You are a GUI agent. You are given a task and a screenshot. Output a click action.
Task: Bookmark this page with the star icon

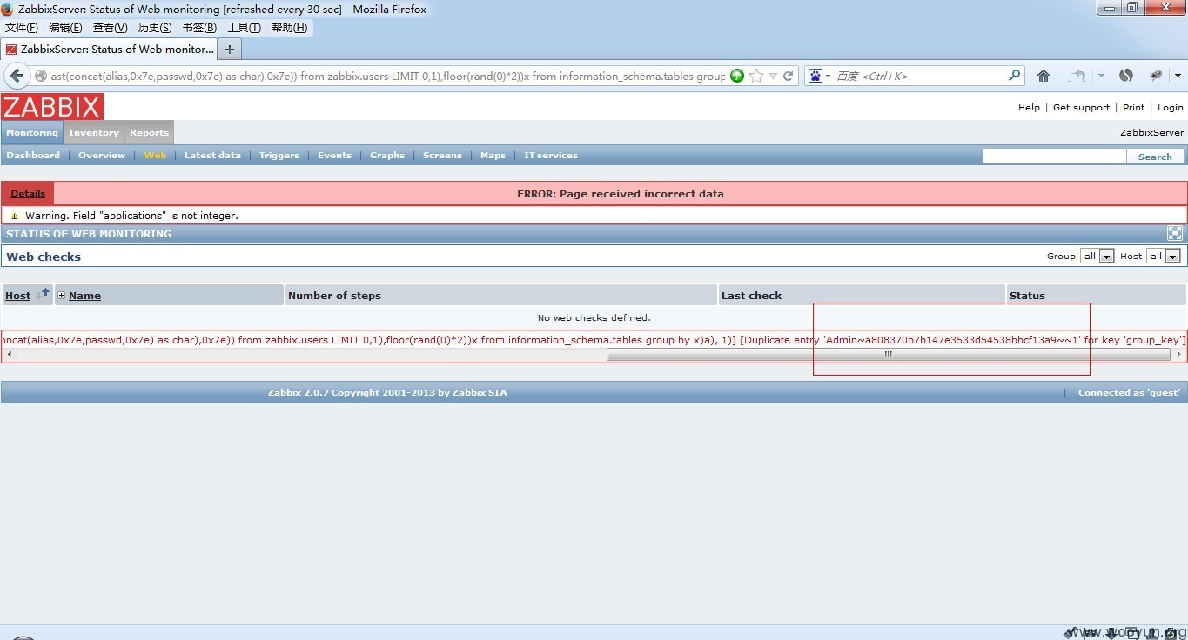tap(755, 76)
